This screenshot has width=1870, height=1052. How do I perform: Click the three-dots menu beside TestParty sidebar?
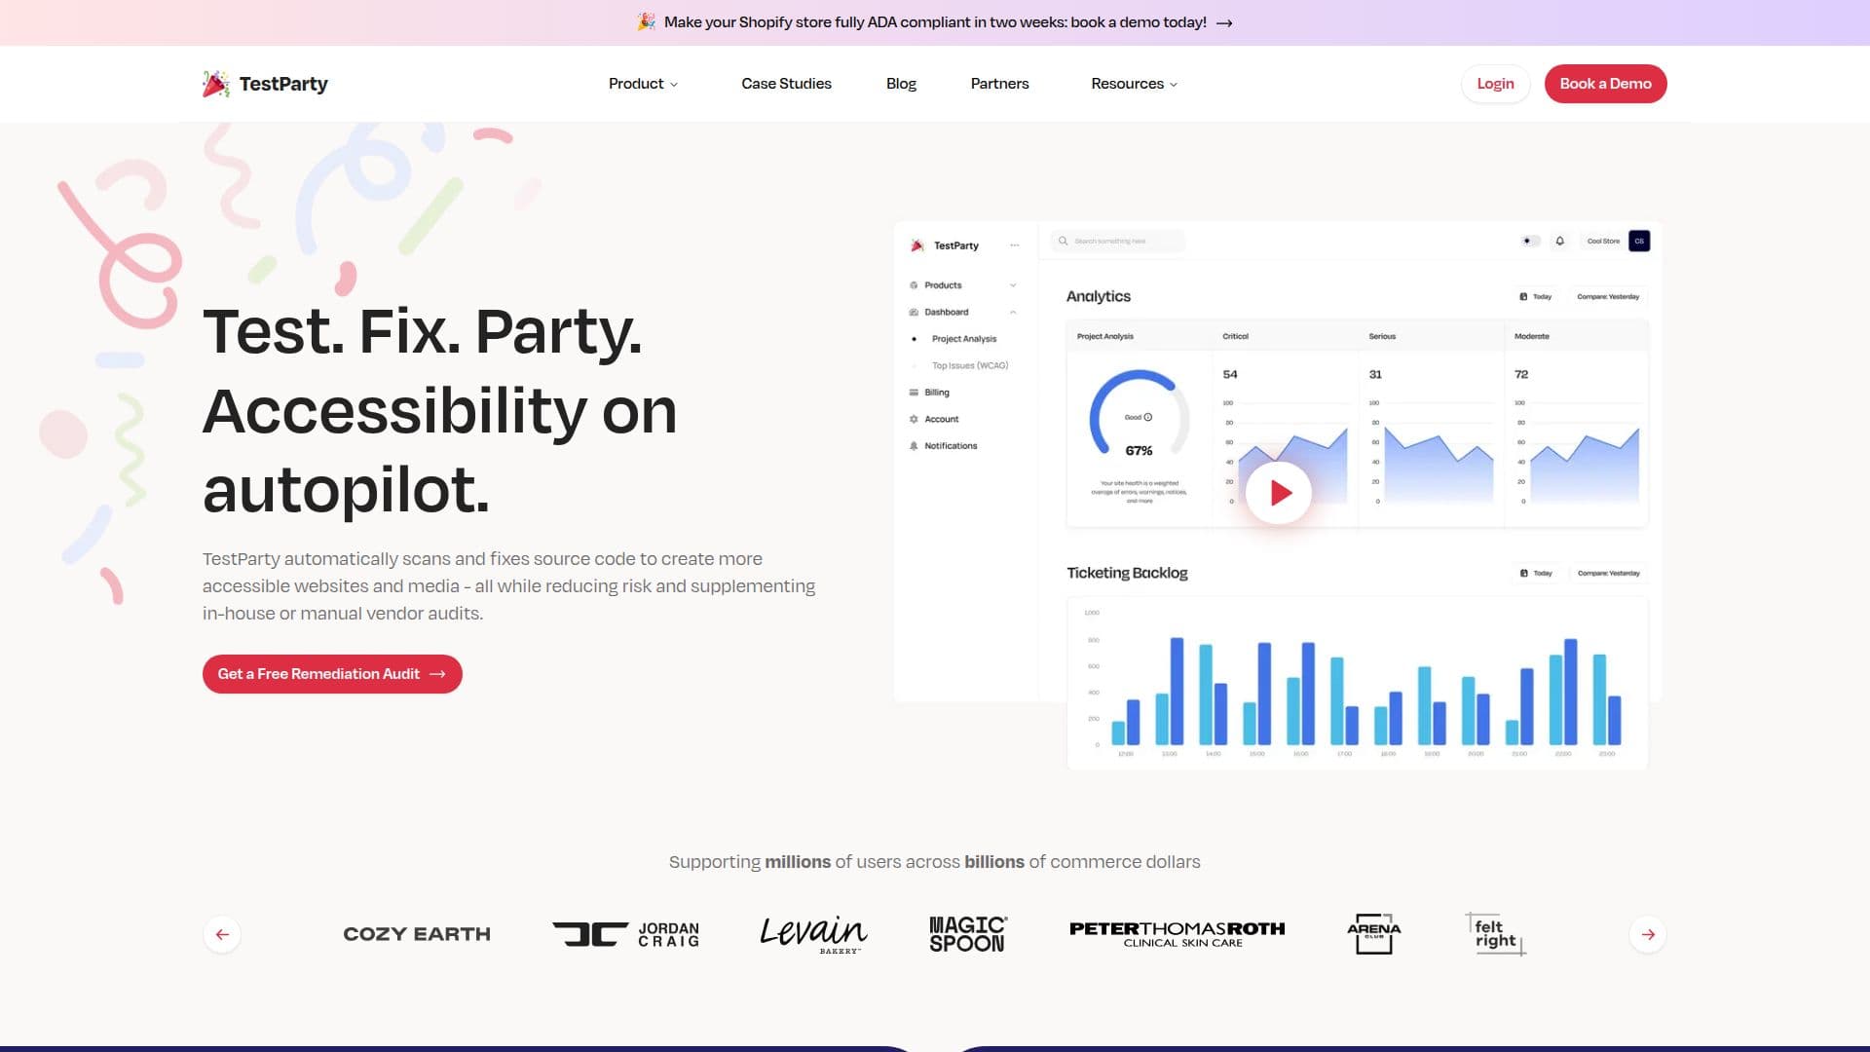coord(1015,245)
